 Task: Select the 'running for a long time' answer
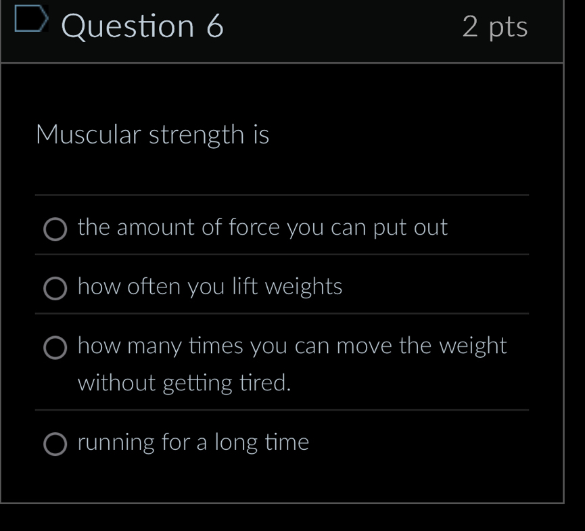point(193,443)
